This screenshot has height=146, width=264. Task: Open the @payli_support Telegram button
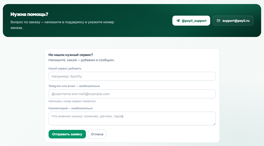(191, 21)
